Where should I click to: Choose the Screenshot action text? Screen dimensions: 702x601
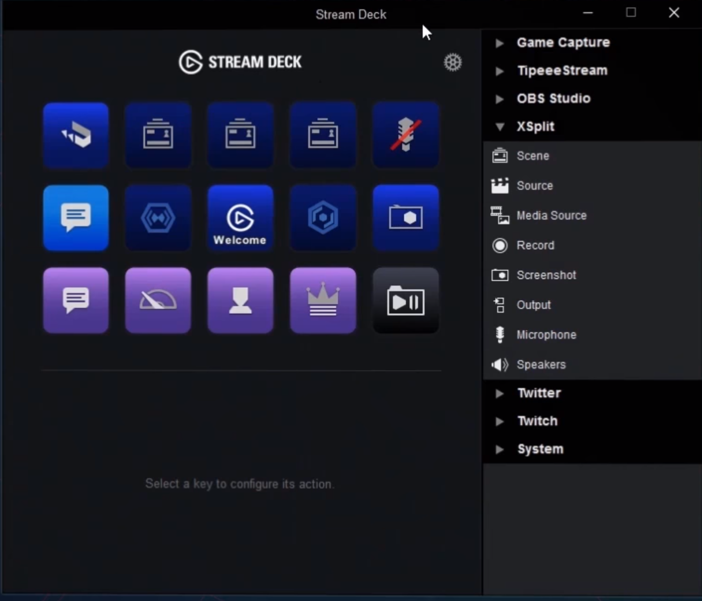[x=547, y=275]
